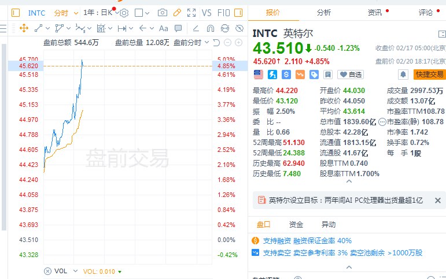Remove the VOL indicator with X icon

[x=48, y=271]
